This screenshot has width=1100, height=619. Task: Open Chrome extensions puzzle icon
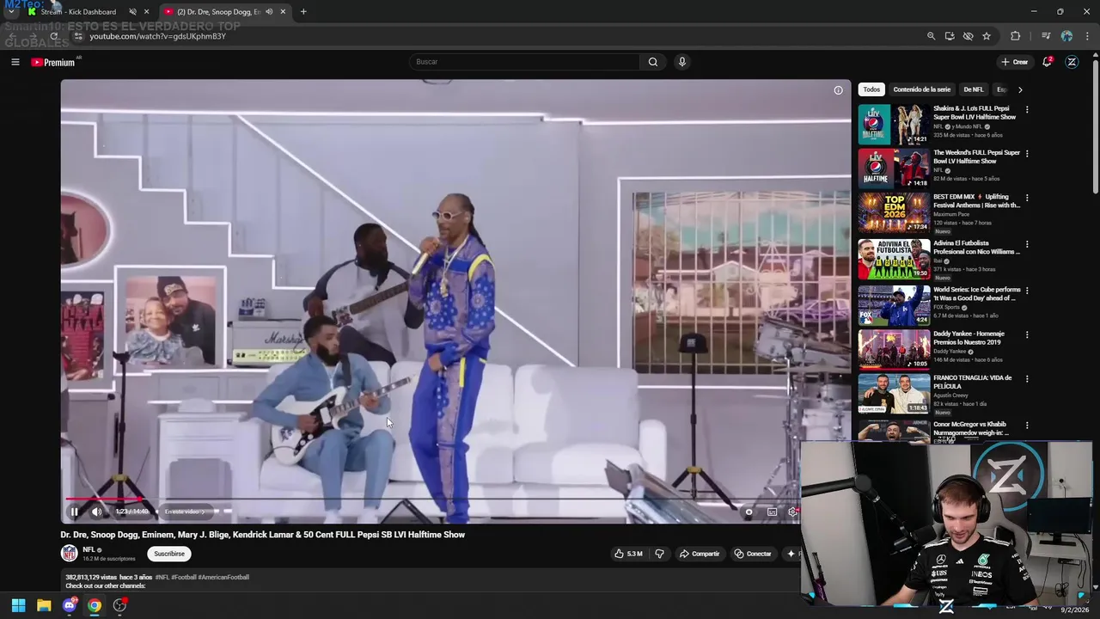pyautogui.click(x=1015, y=36)
